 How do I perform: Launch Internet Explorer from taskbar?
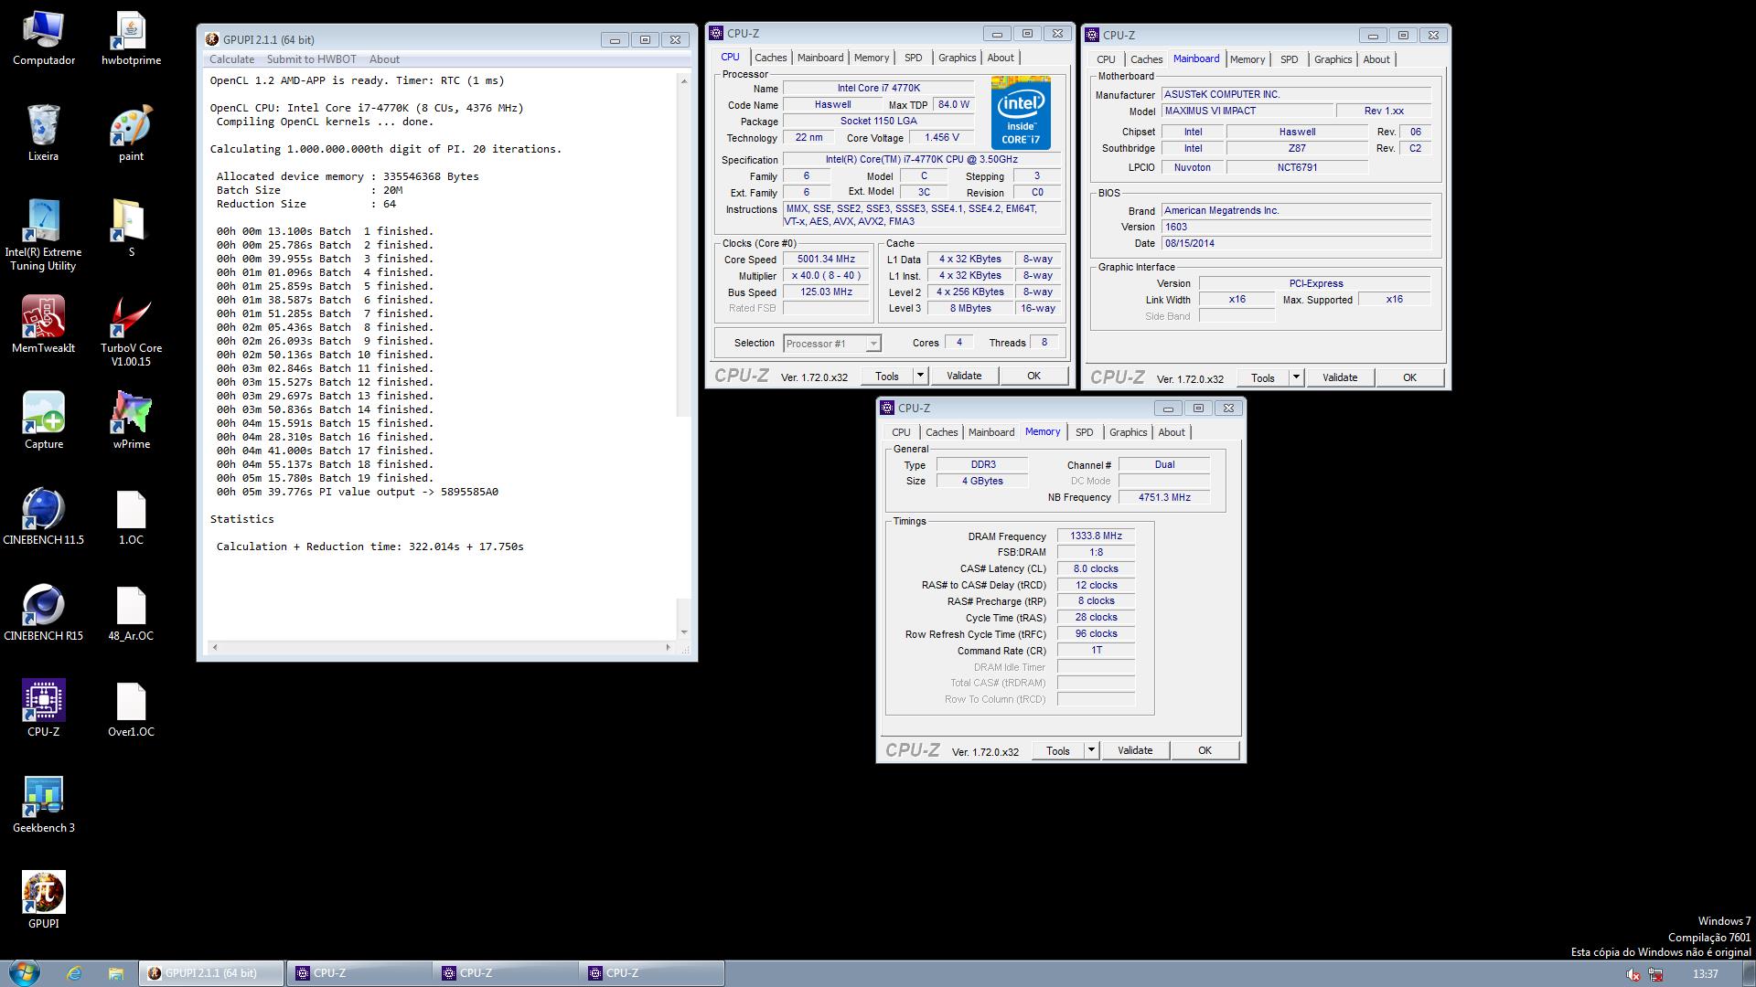[x=74, y=973]
